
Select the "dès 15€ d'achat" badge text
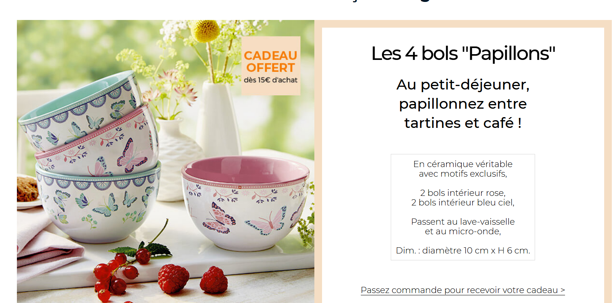coord(271,80)
